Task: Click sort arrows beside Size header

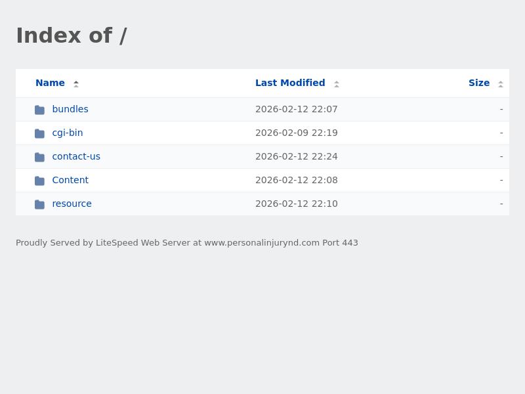Action: click(501, 83)
